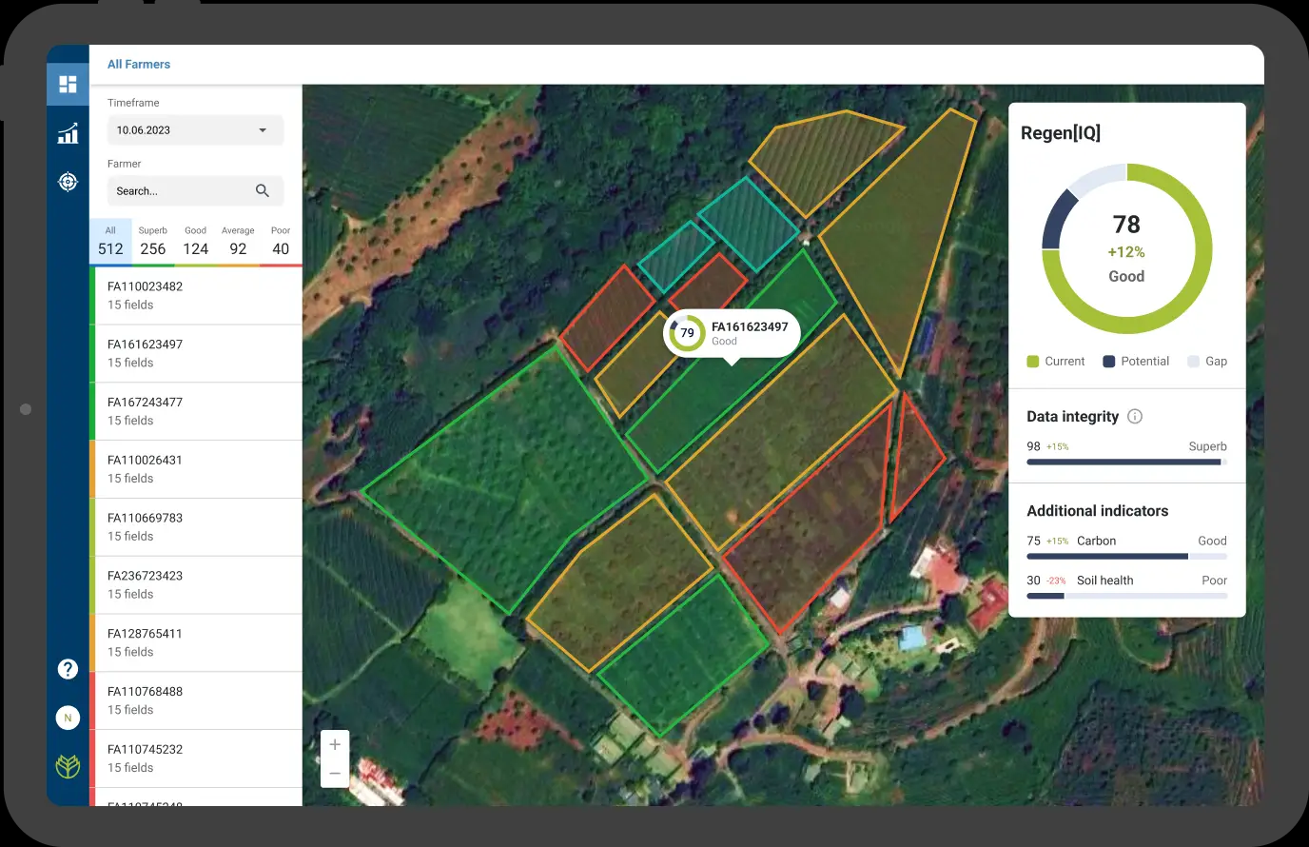Select the Average 92 filter tab
The width and height of the screenshot is (1309, 847).
pos(238,242)
